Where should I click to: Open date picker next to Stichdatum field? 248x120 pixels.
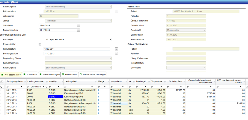[78, 25]
